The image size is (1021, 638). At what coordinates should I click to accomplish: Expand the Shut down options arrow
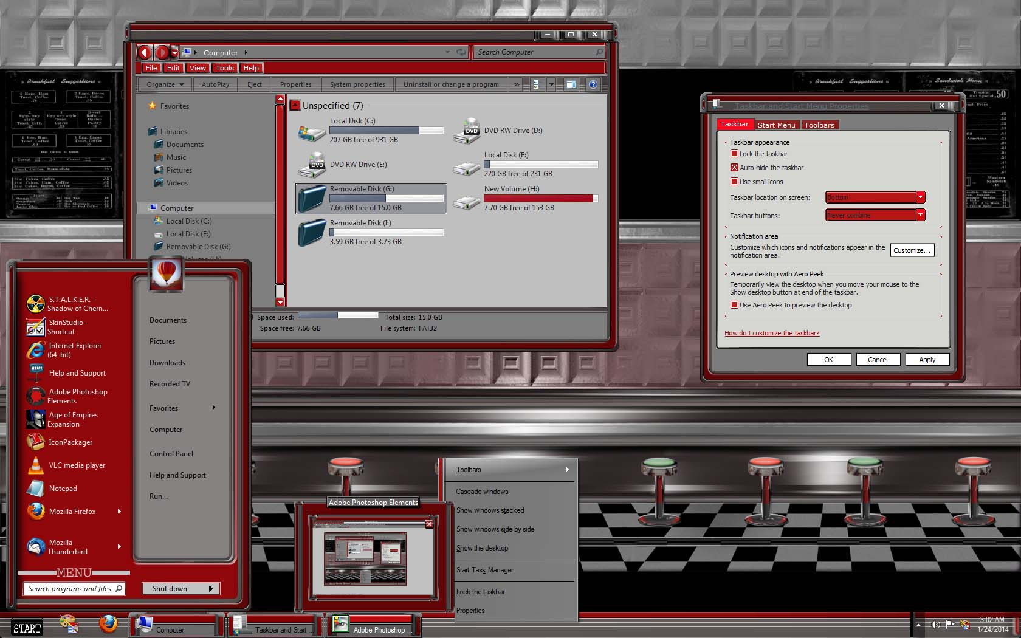[x=211, y=589]
